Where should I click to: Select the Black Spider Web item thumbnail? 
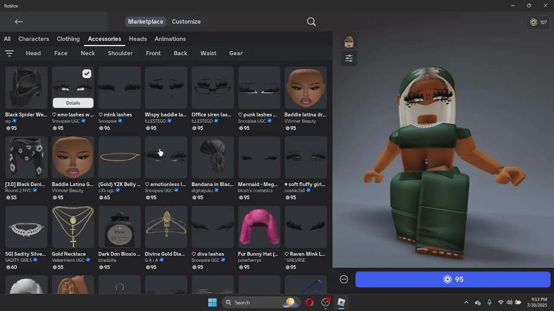click(26, 88)
